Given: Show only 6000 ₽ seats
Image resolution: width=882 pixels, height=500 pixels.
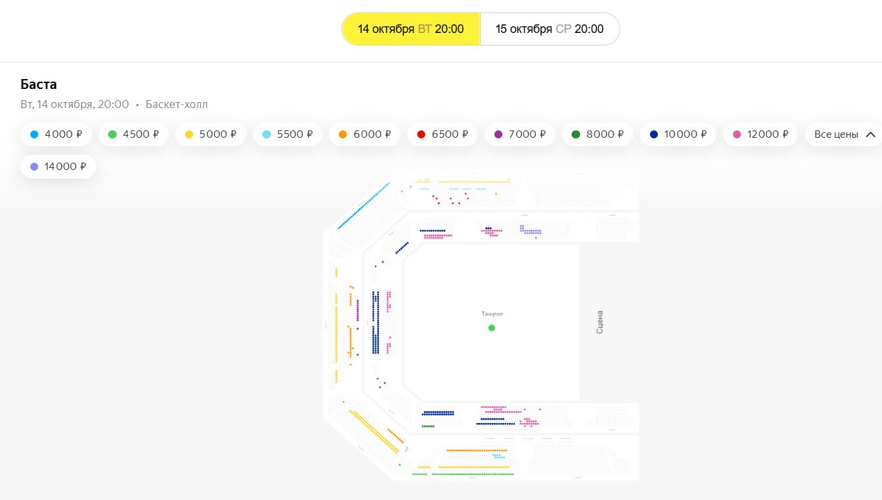Looking at the screenshot, I should coord(365,134).
